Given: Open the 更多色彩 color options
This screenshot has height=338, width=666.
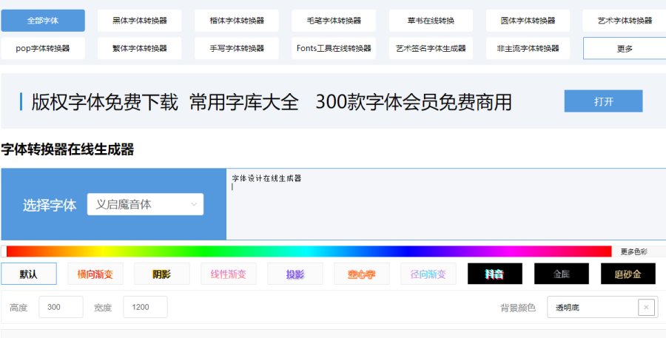Looking at the screenshot, I should tap(633, 251).
